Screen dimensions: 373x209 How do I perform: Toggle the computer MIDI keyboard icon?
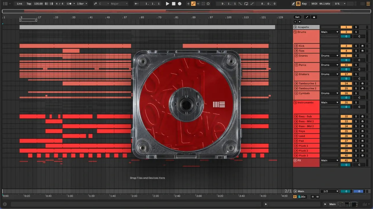(x=298, y=4)
